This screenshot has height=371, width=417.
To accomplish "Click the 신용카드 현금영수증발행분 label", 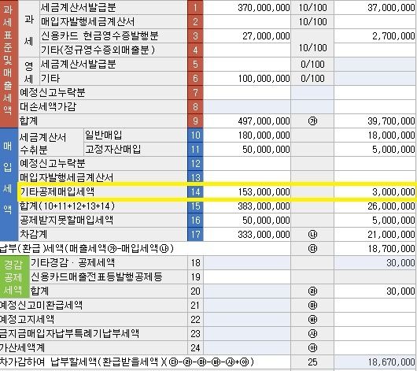I will (99, 35).
